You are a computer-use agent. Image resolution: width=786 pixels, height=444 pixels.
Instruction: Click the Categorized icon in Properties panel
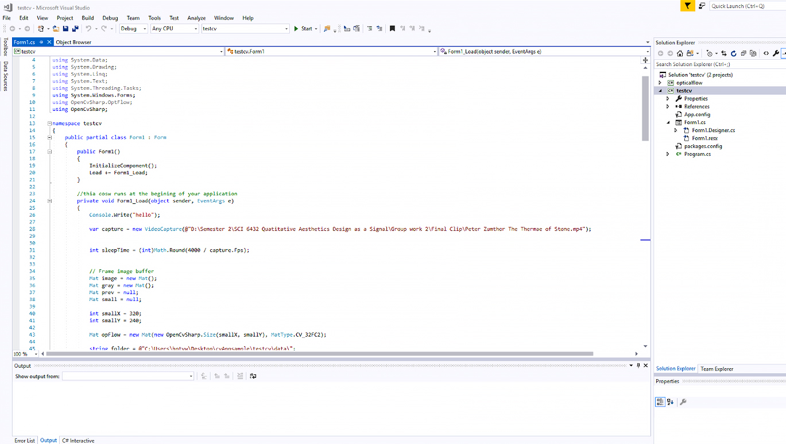pyautogui.click(x=660, y=402)
